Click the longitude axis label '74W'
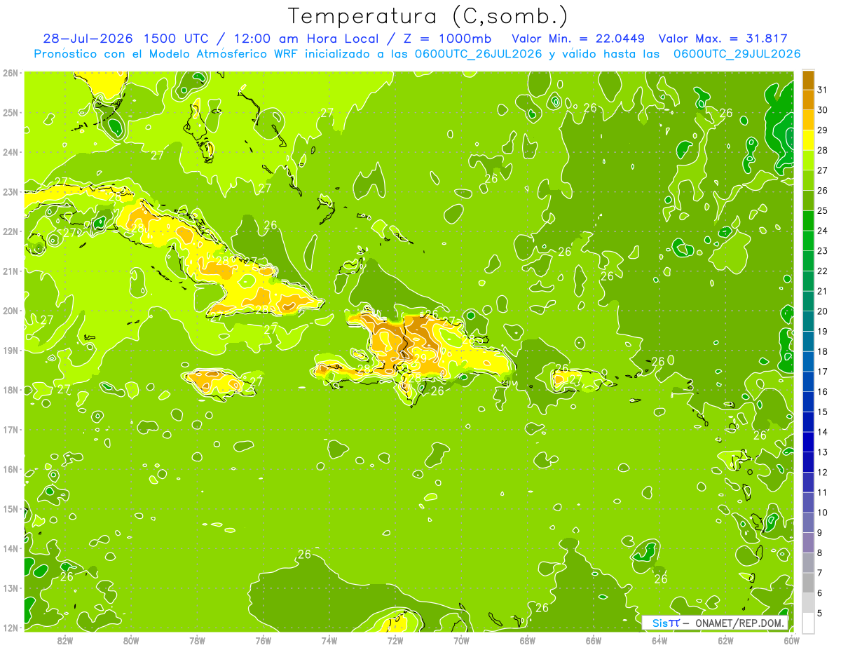 [x=329, y=640]
